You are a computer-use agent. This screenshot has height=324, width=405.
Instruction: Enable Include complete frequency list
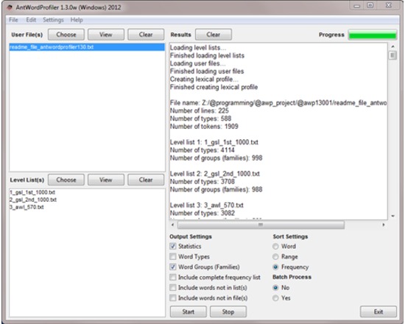[x=173, y=277]
